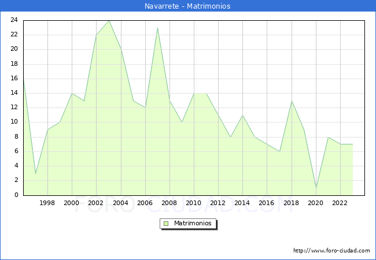Click the x-axis label 2018

click(x=292, y=203)
